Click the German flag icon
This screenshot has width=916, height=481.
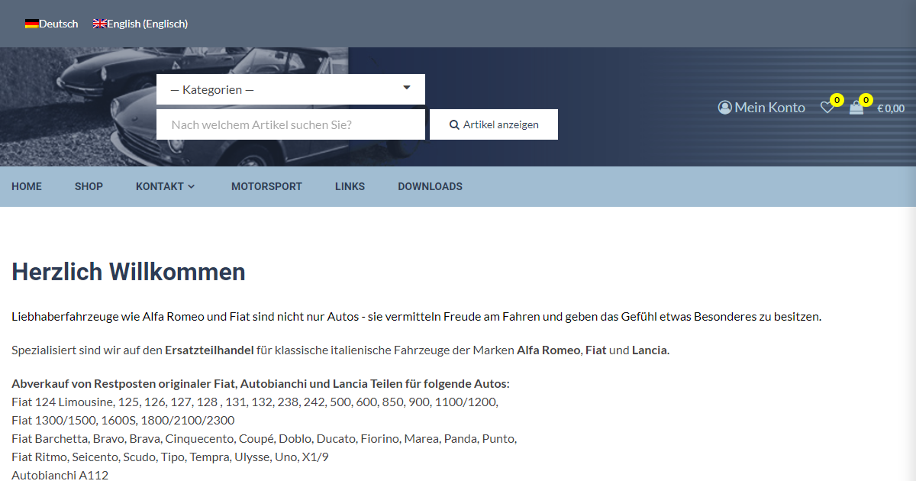tap(31, 24)
